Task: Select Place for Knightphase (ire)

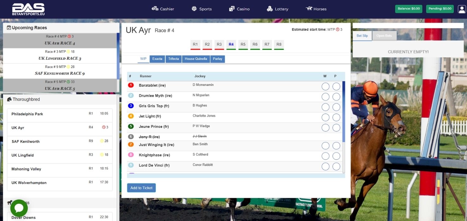Action: (336, 156)
